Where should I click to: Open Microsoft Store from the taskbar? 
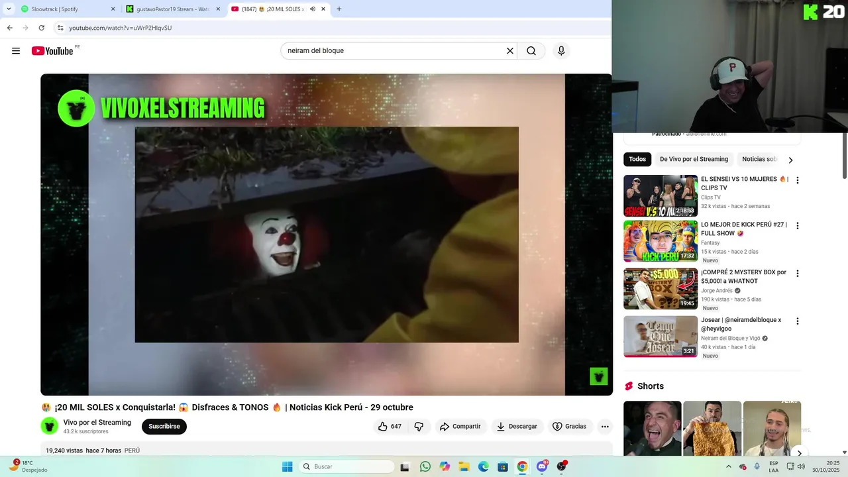[503, 466]
